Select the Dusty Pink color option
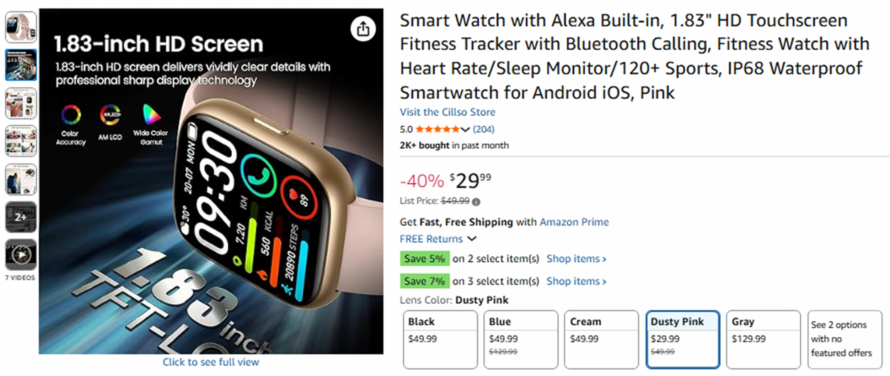 [x=682, y=339]
